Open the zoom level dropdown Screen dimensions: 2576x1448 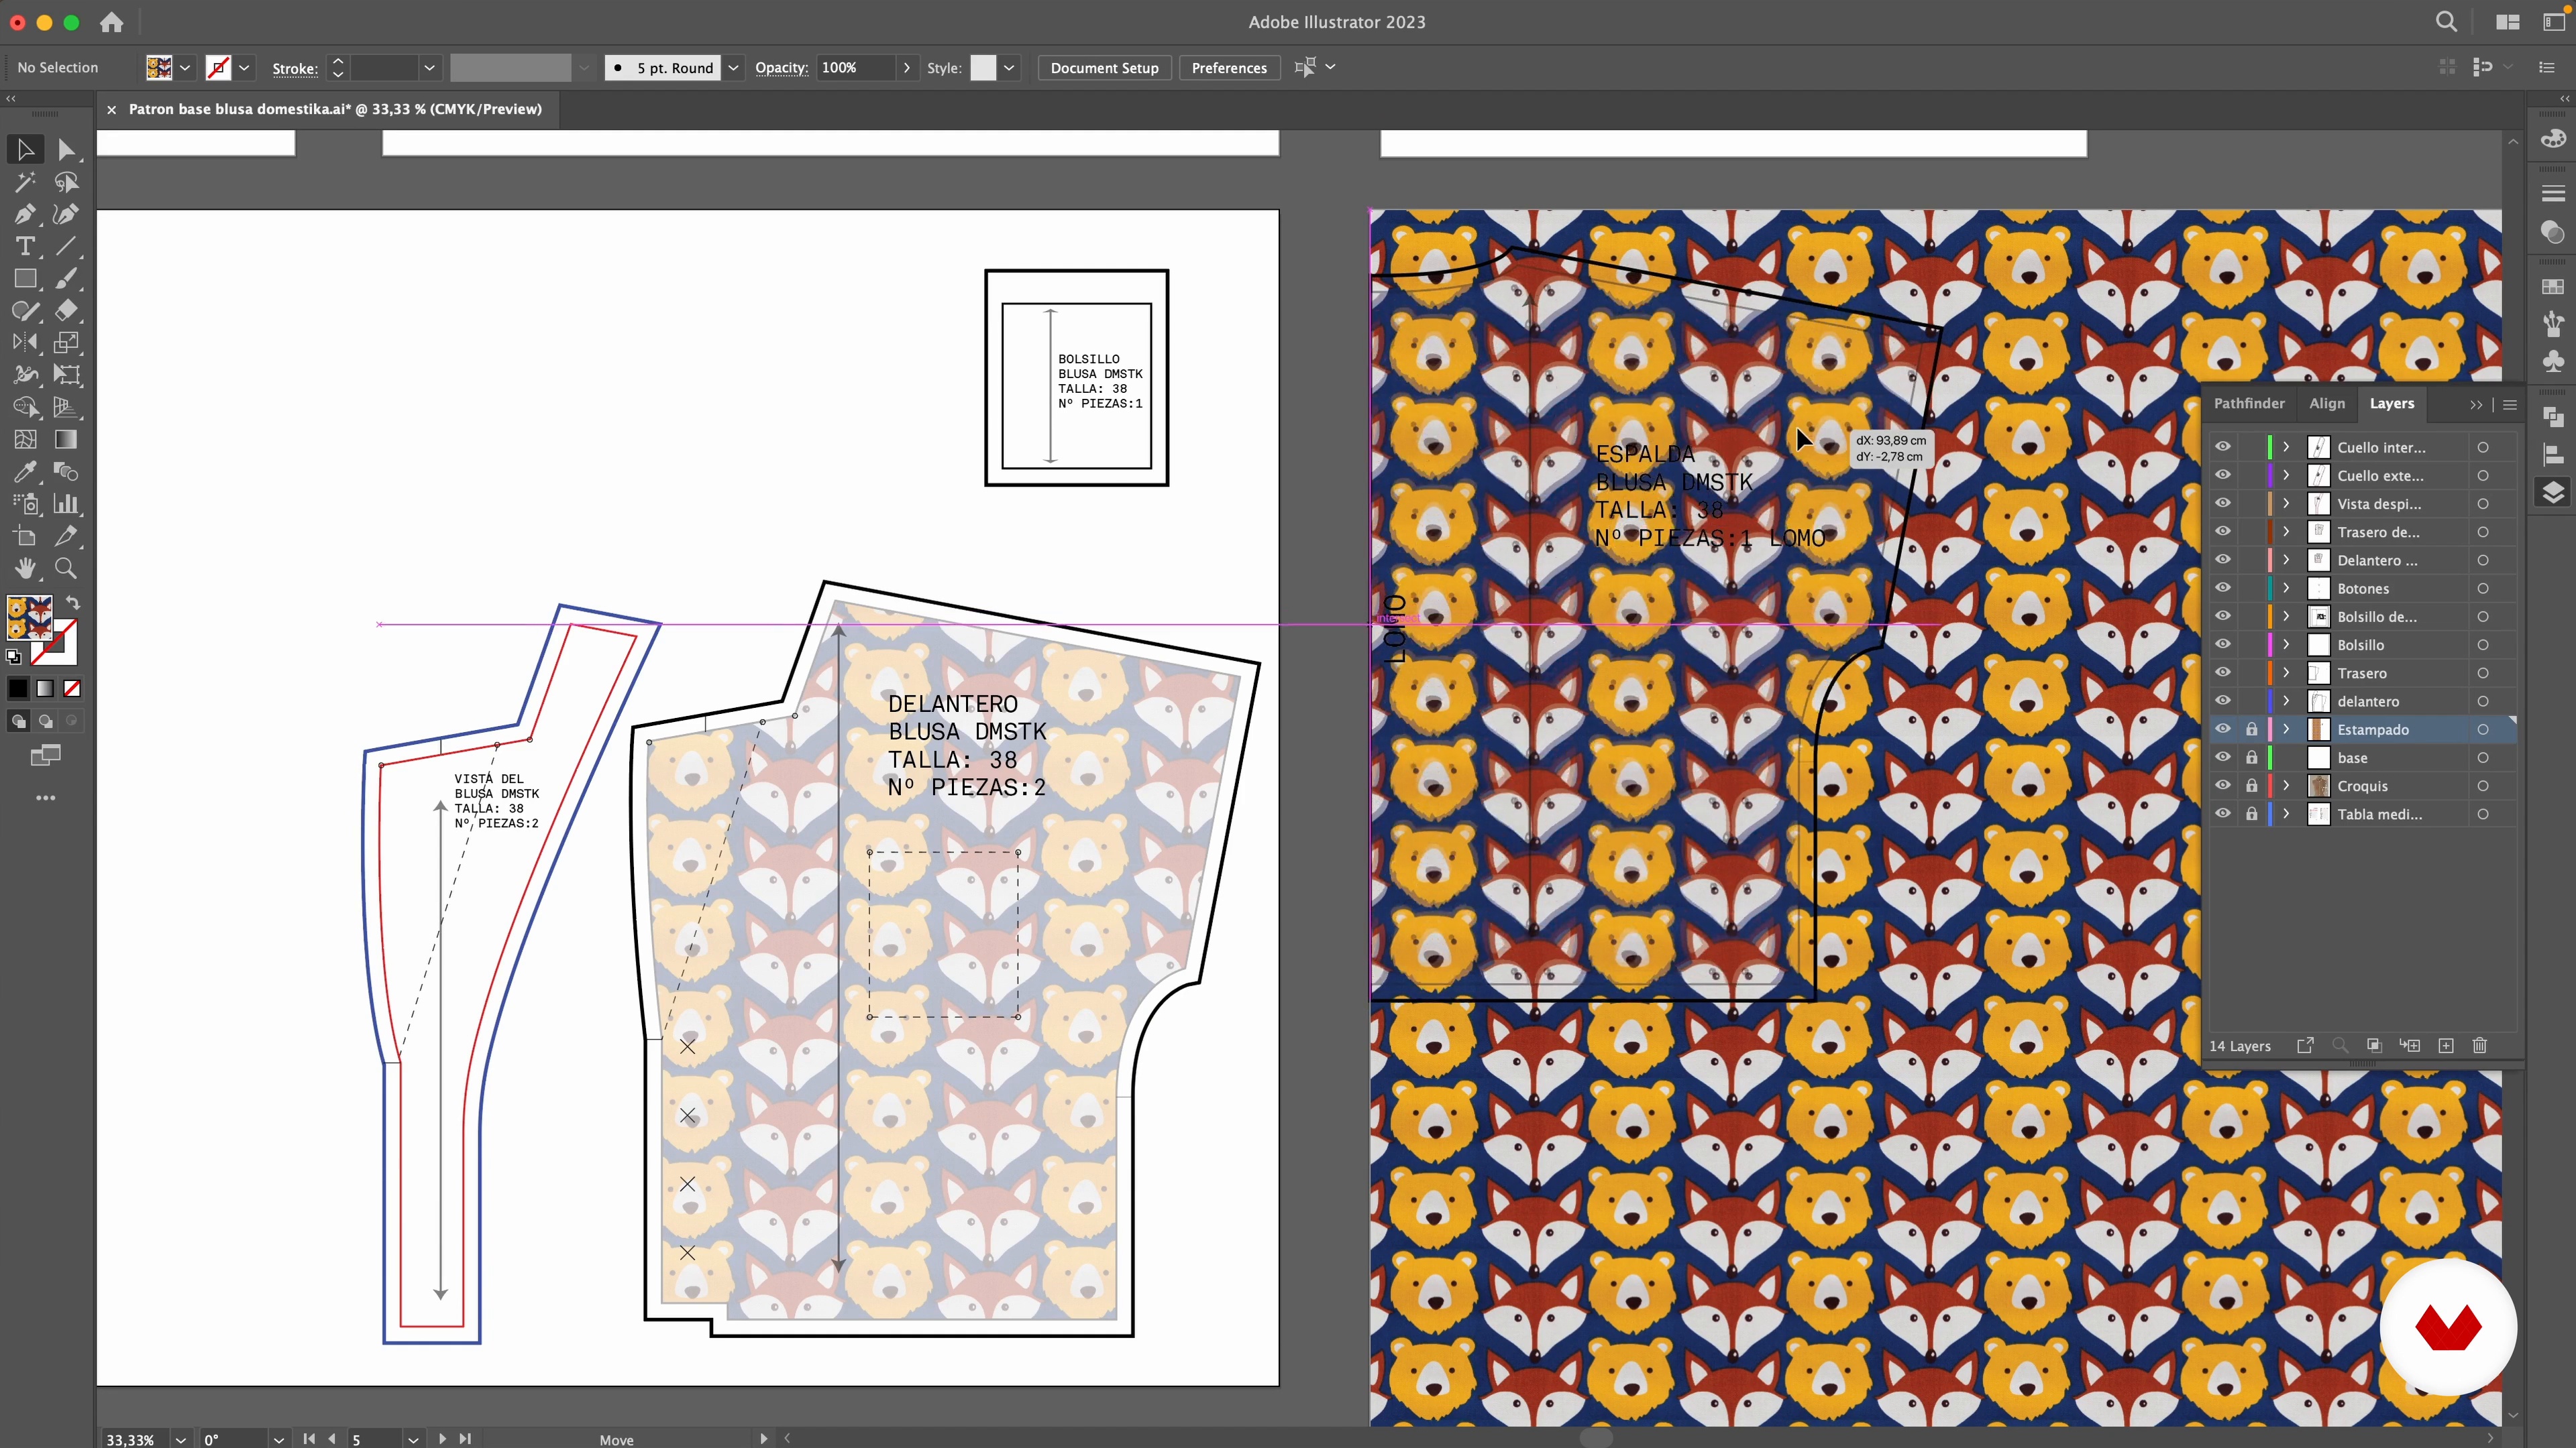tap(180, 1439)
